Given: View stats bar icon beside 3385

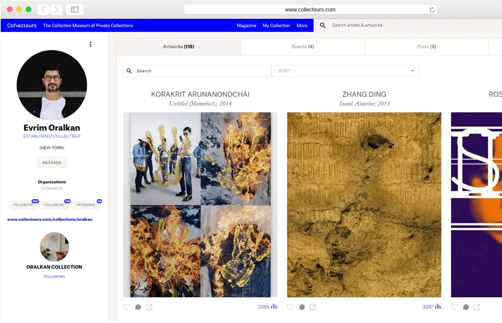Looking at the screenshot, I should pos(274,306).
